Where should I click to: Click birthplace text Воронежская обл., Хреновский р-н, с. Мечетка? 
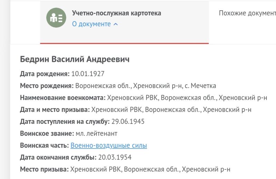tap(146, 86)
